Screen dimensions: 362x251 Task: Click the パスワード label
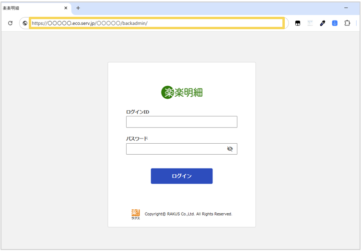(137, 138)
